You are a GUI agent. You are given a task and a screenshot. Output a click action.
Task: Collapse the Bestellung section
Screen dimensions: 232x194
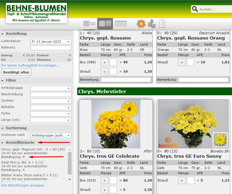pyautogui.click(x=2, y=34)
